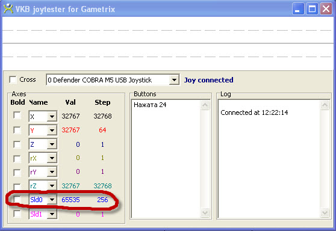Viewport: 336px width, 231px height.
Task: Close the joytester window
Action: tap(326, 9)
